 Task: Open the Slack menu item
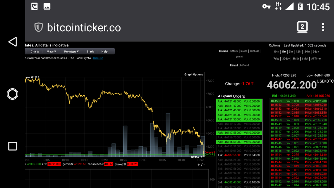click(90, 52)
